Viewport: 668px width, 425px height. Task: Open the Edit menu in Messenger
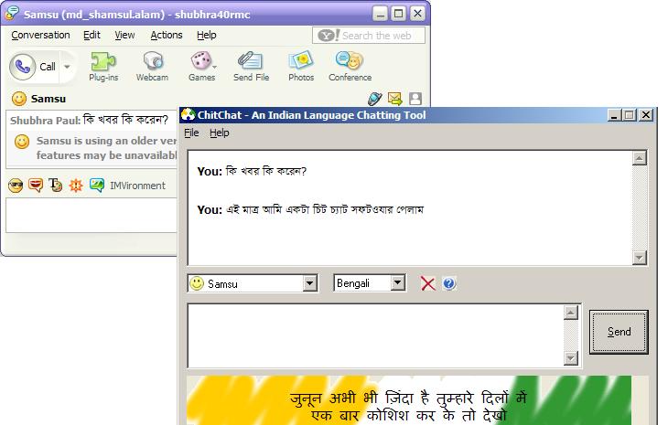click(x=92, y=35)
